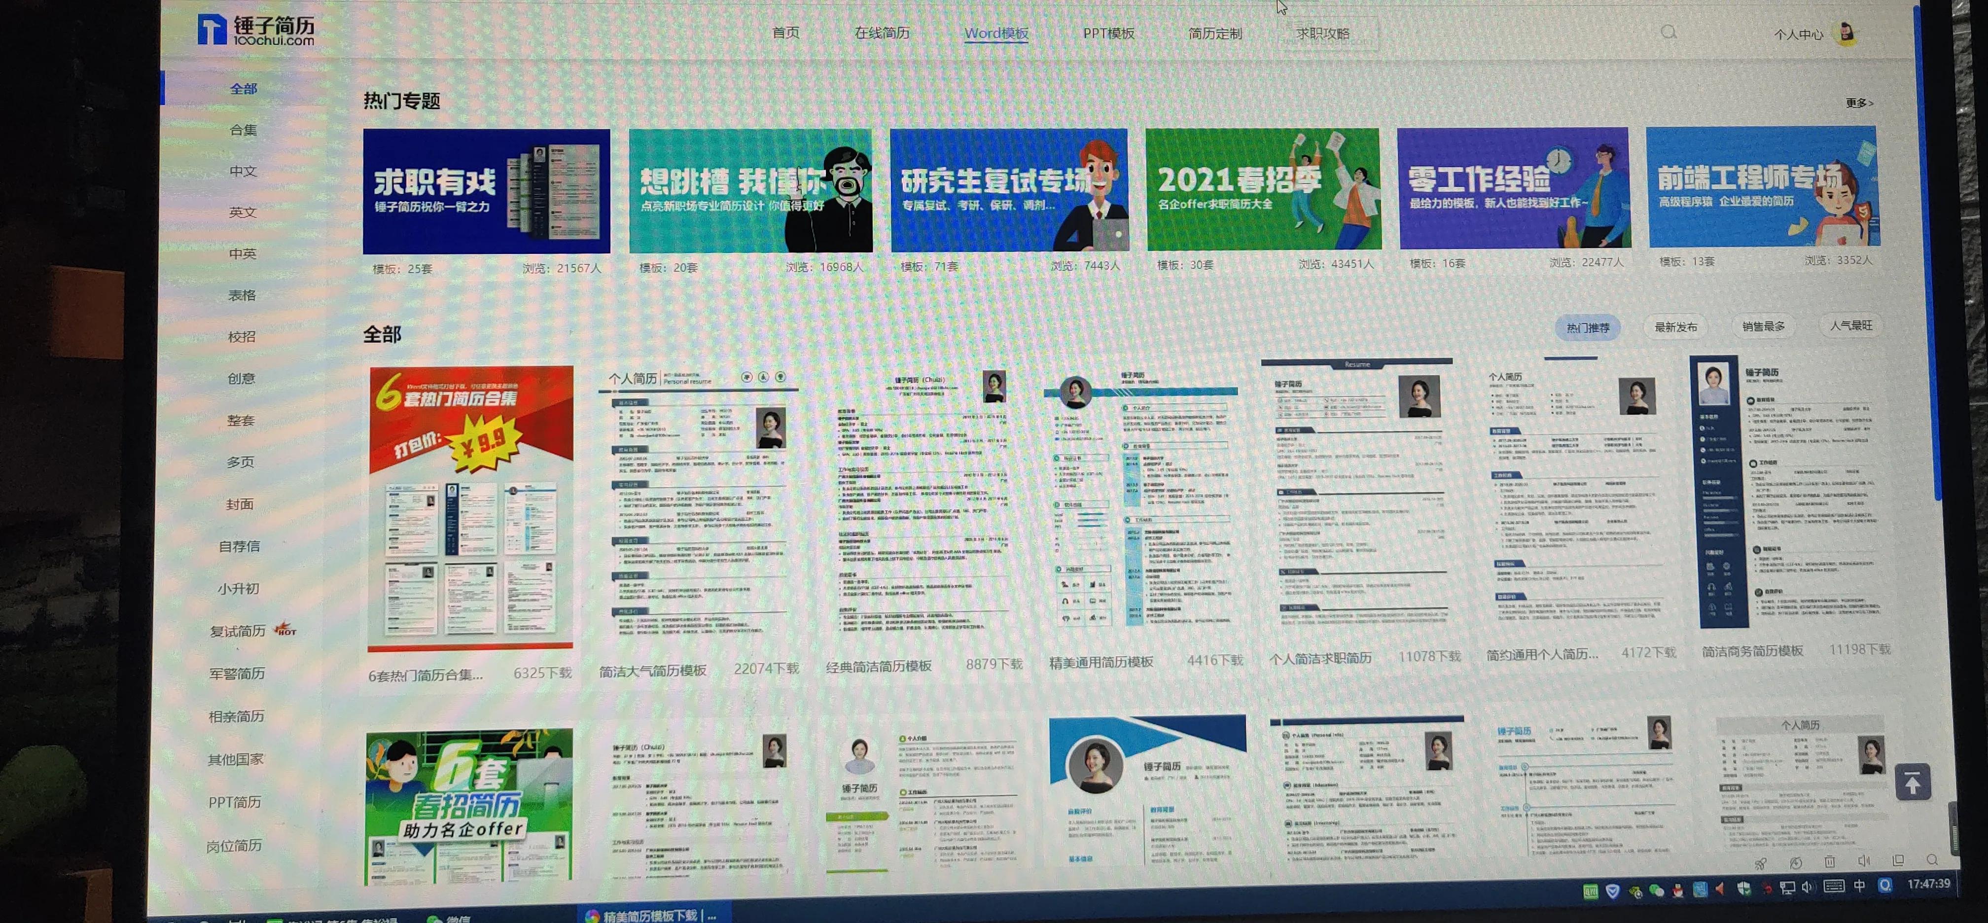Image resolution: width=1988 pixels, height=923 pixels.
Task: Mute page sound via browser speaker icon
Action: (x=1864, y=861)
